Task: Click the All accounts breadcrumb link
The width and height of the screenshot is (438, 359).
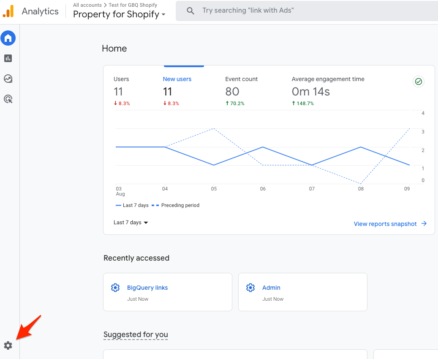Action: pos(87,5)
